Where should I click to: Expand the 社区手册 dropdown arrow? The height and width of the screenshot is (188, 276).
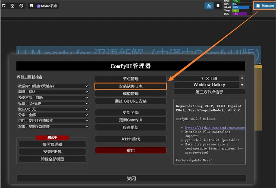[x=242, y=78]
